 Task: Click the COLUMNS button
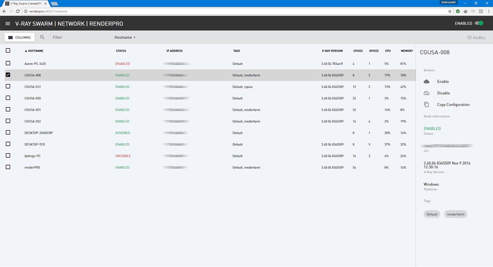point(20,37)
